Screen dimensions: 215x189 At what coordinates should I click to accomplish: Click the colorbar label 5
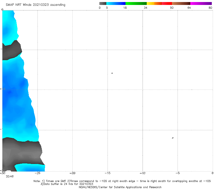[107, 8]
